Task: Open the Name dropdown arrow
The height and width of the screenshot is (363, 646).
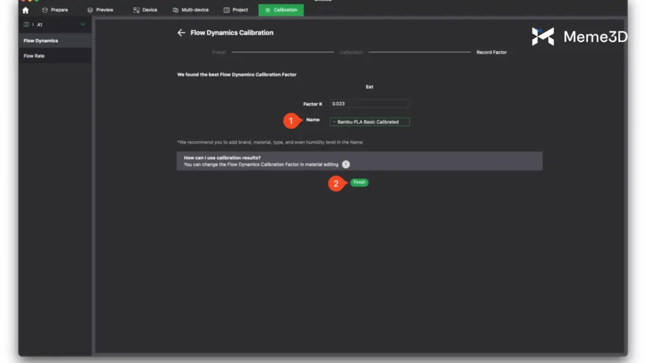Action: [x=334, y=122]
